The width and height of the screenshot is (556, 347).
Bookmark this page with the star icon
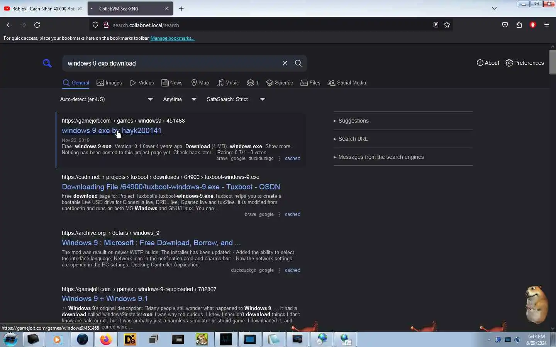coord(447,25)
